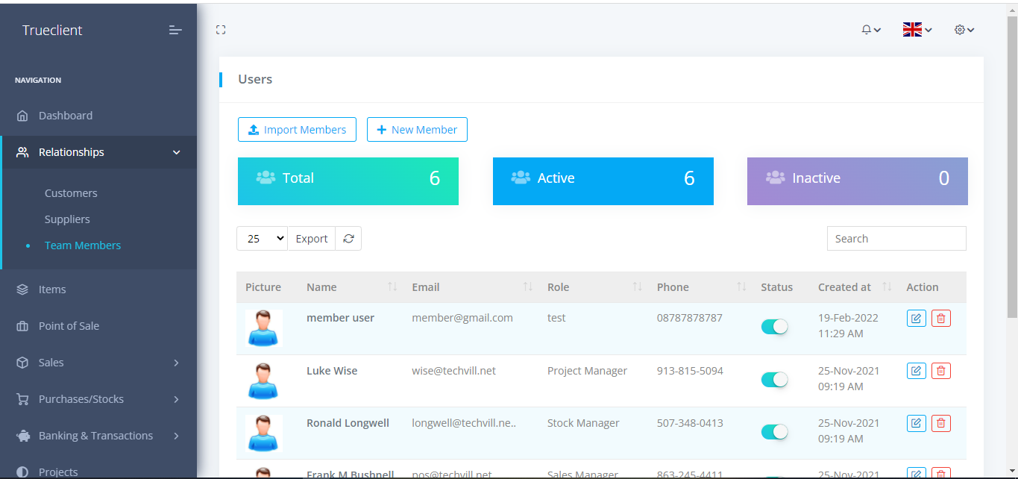The width and height of the screenshot is (1018, 479).
Task: Collapse sidebar using the hamburger icon
Action: click(175, 30)
